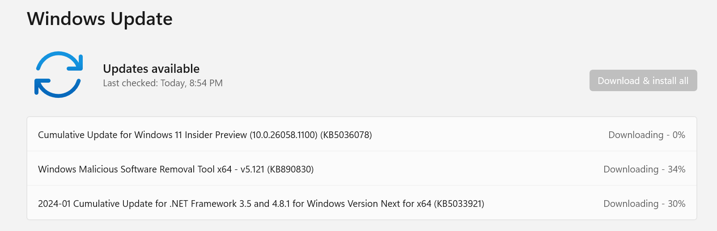The image size is (717, 231).
Task: Click the 'Today, 8:54 PM' time text
Action: click(191, 83)
